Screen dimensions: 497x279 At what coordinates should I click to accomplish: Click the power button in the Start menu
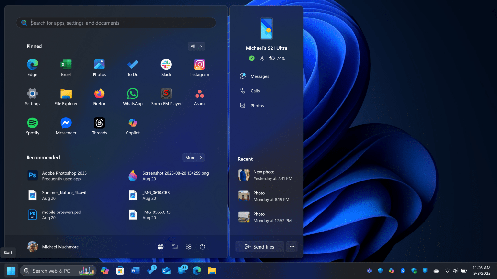[203, 246]
